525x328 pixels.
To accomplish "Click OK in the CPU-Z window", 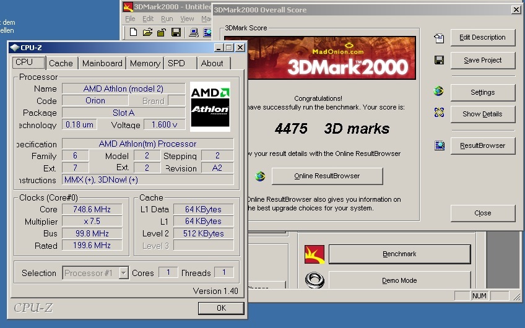I will pyautogui.click(x=221, y=308).
